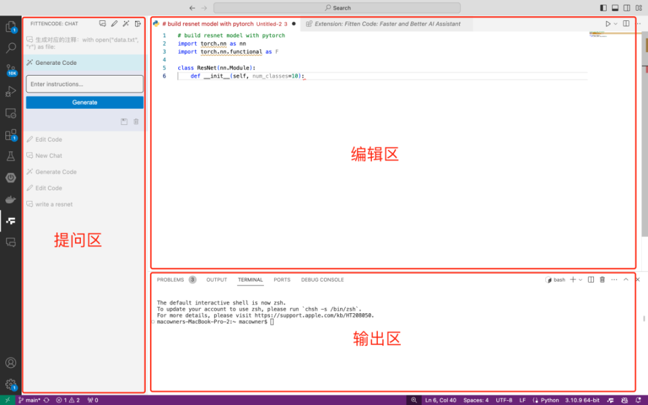This screenshot has height=405, width=648.
Task: Run the Python file with the play icon
Action: pos(607,24)
